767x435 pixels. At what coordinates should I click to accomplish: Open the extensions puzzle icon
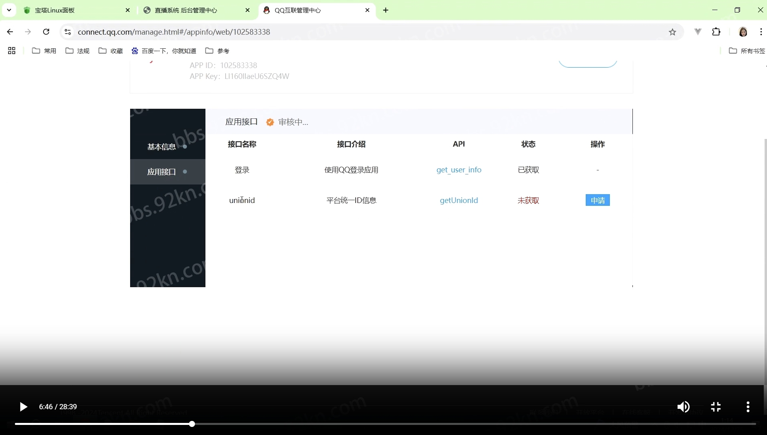coord(716,32)
